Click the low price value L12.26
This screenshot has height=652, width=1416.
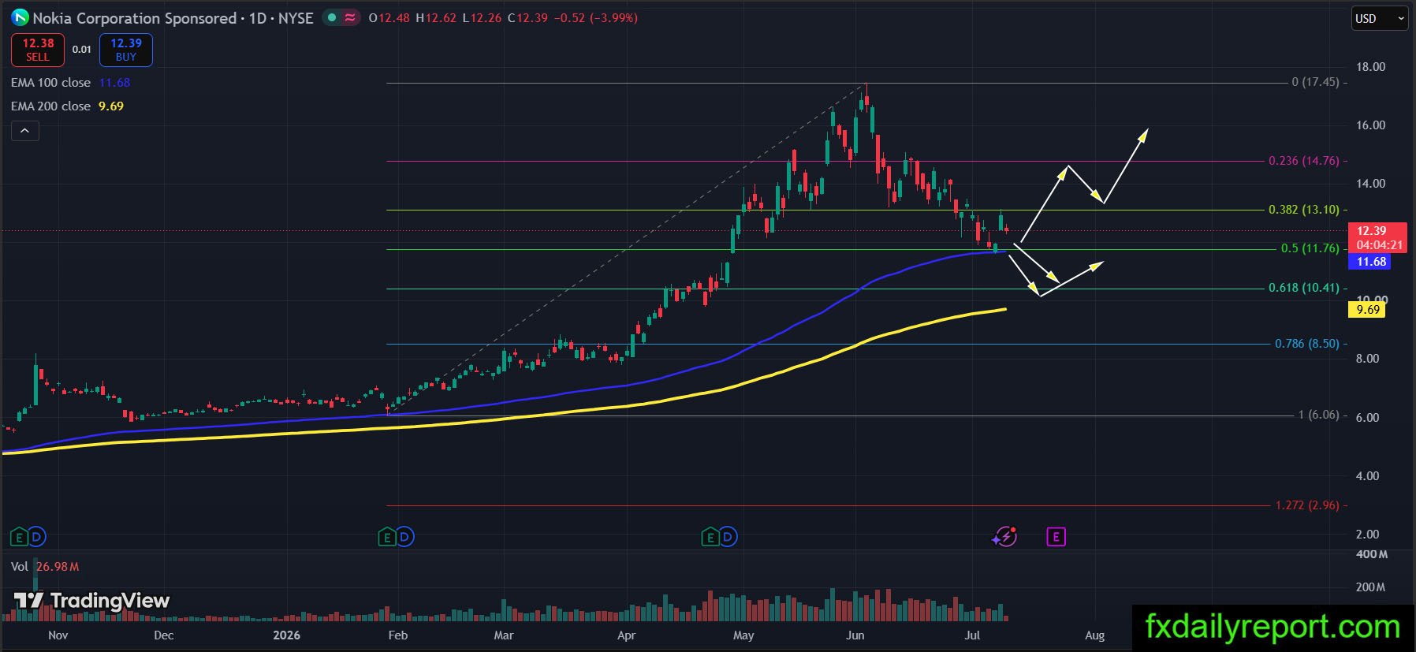(x=482, y=18)
